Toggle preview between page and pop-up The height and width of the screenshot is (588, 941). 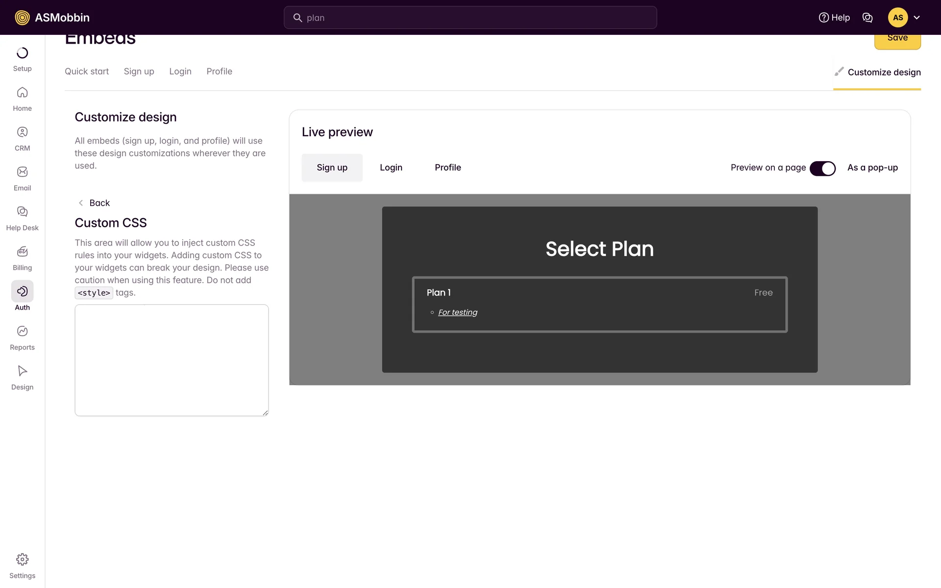coord(822,168)
